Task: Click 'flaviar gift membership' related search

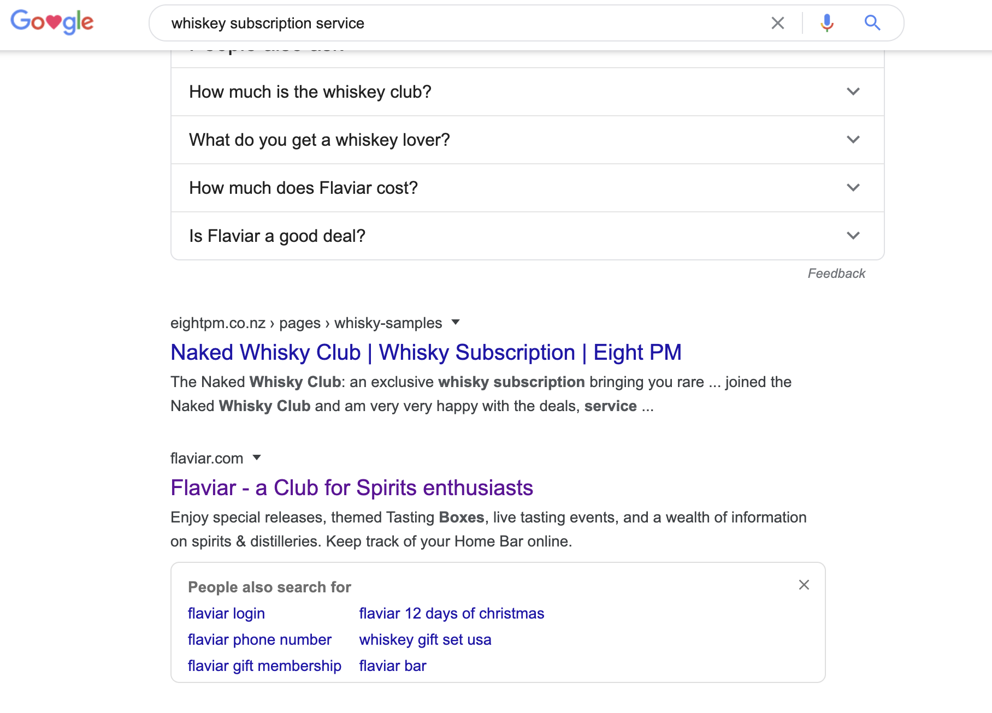Action: [x=264, y=666]
